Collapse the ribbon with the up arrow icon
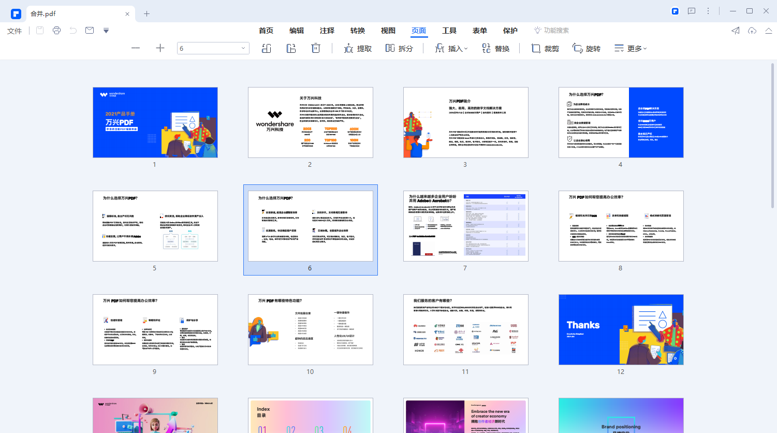The image size is (777, 433). pyautogui.click(x=769, y=31)
